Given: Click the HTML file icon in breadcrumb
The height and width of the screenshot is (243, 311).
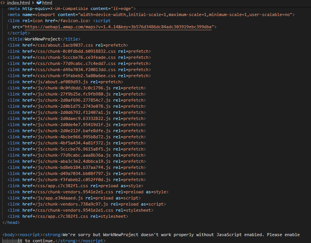Looking at the screenshot, I should tap(3, 3).
